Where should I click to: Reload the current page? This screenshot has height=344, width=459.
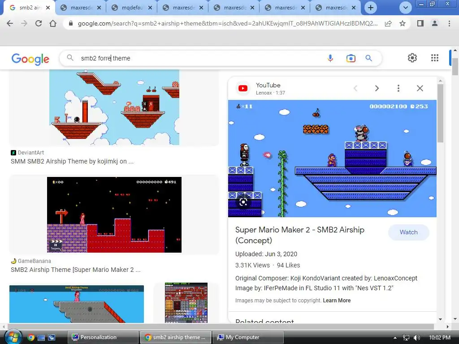point(39,23)
